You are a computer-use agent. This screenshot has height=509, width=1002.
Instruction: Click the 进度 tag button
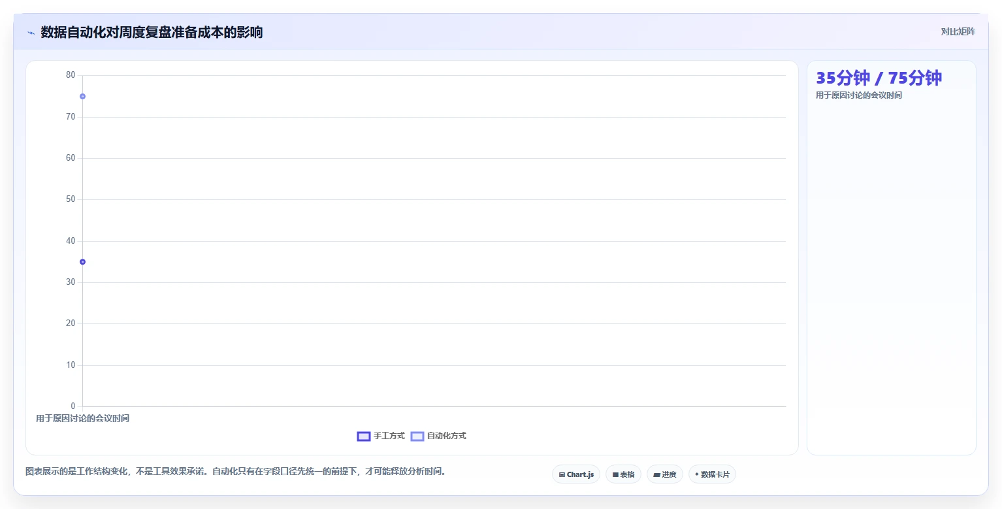[665, 474]
